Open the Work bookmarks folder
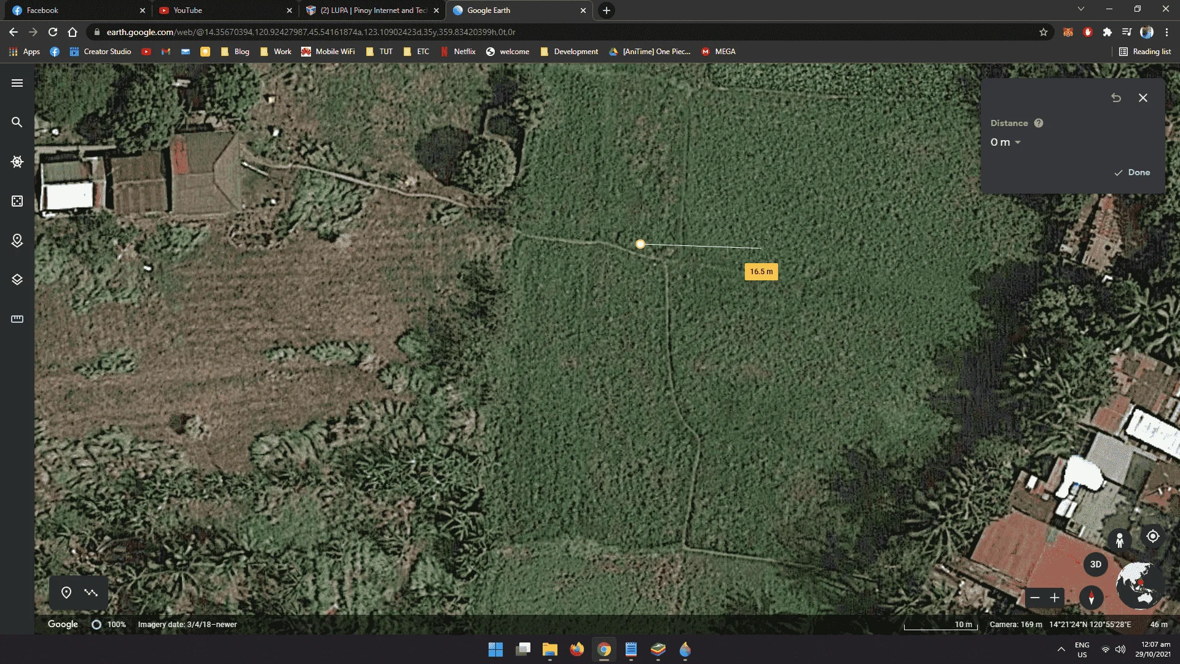The width and height of the screenshot is (1180, 664). click(x=276, y=52)
